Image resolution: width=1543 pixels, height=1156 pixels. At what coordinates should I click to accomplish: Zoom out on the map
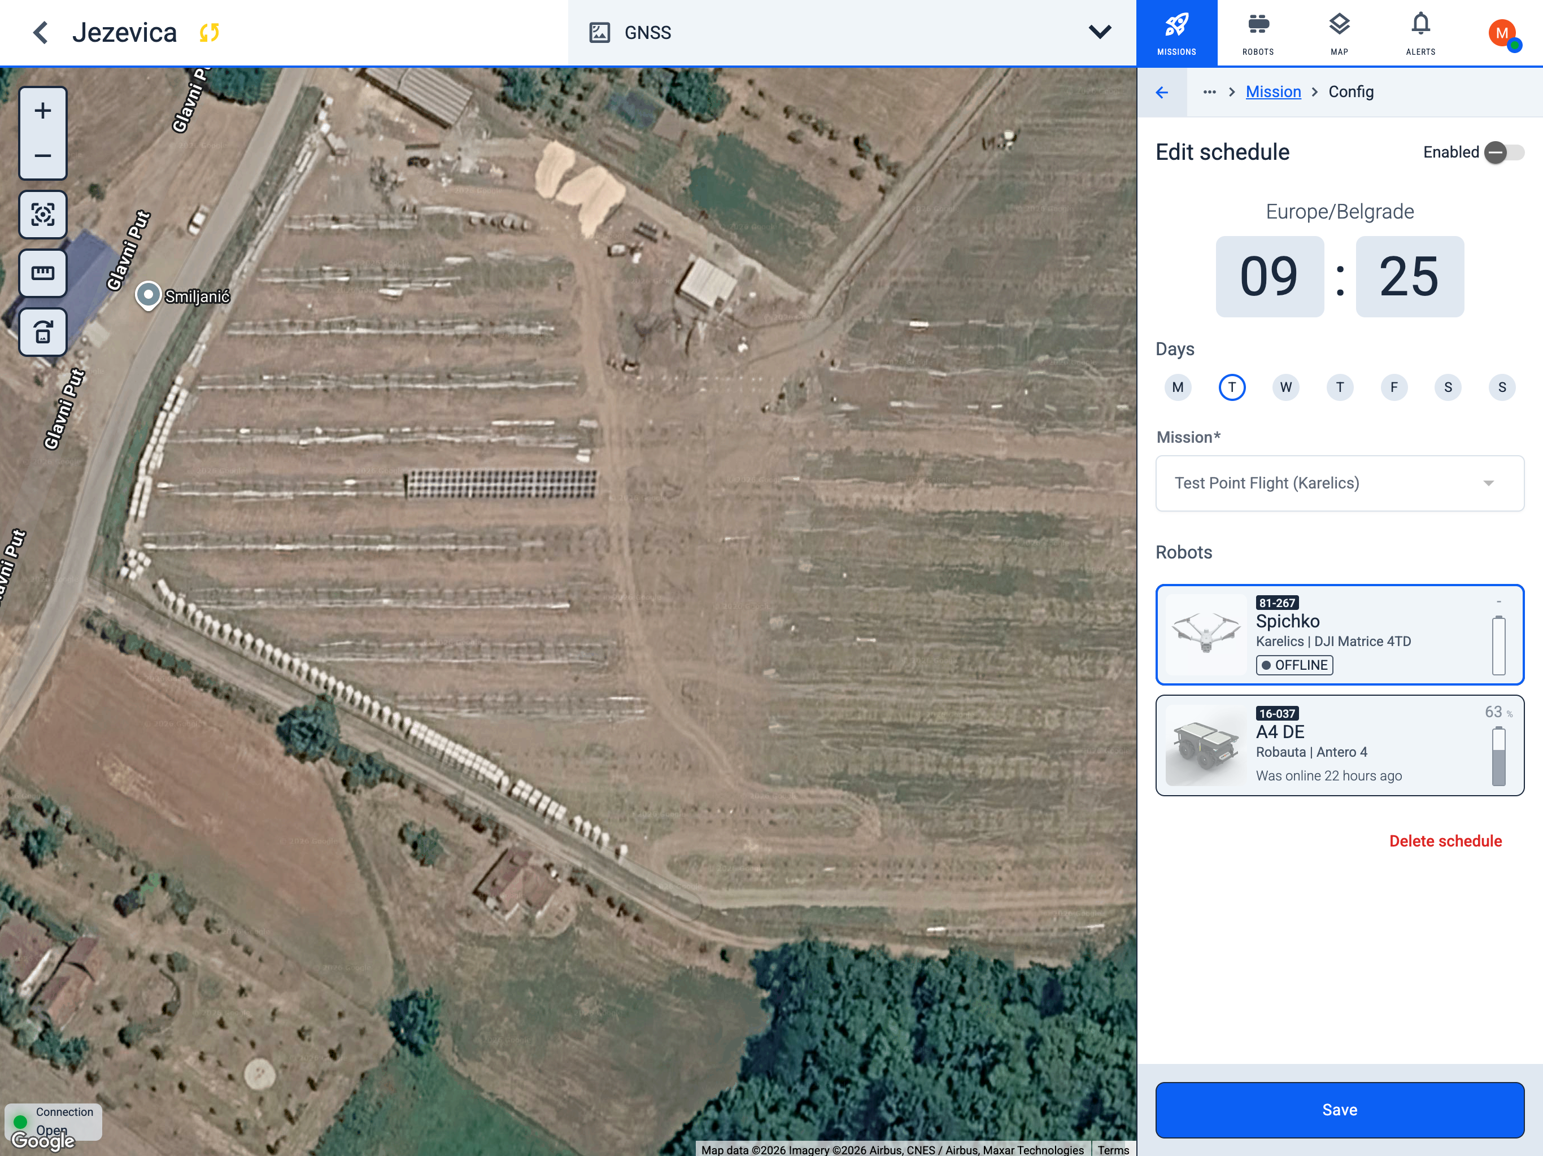point(42,155)
